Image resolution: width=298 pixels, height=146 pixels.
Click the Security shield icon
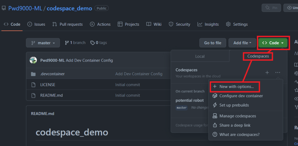(171, 24)
